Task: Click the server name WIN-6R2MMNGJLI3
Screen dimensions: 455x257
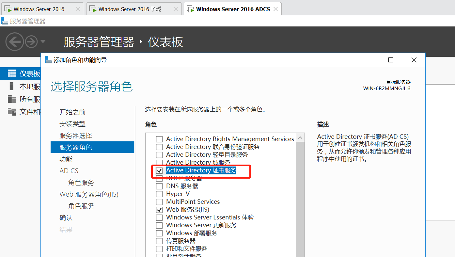Action: pyautogui.click(x=387, y=88)
